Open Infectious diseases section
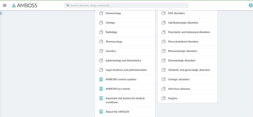Viewport: 253px width, 117px height. click(x=179, y=89)
